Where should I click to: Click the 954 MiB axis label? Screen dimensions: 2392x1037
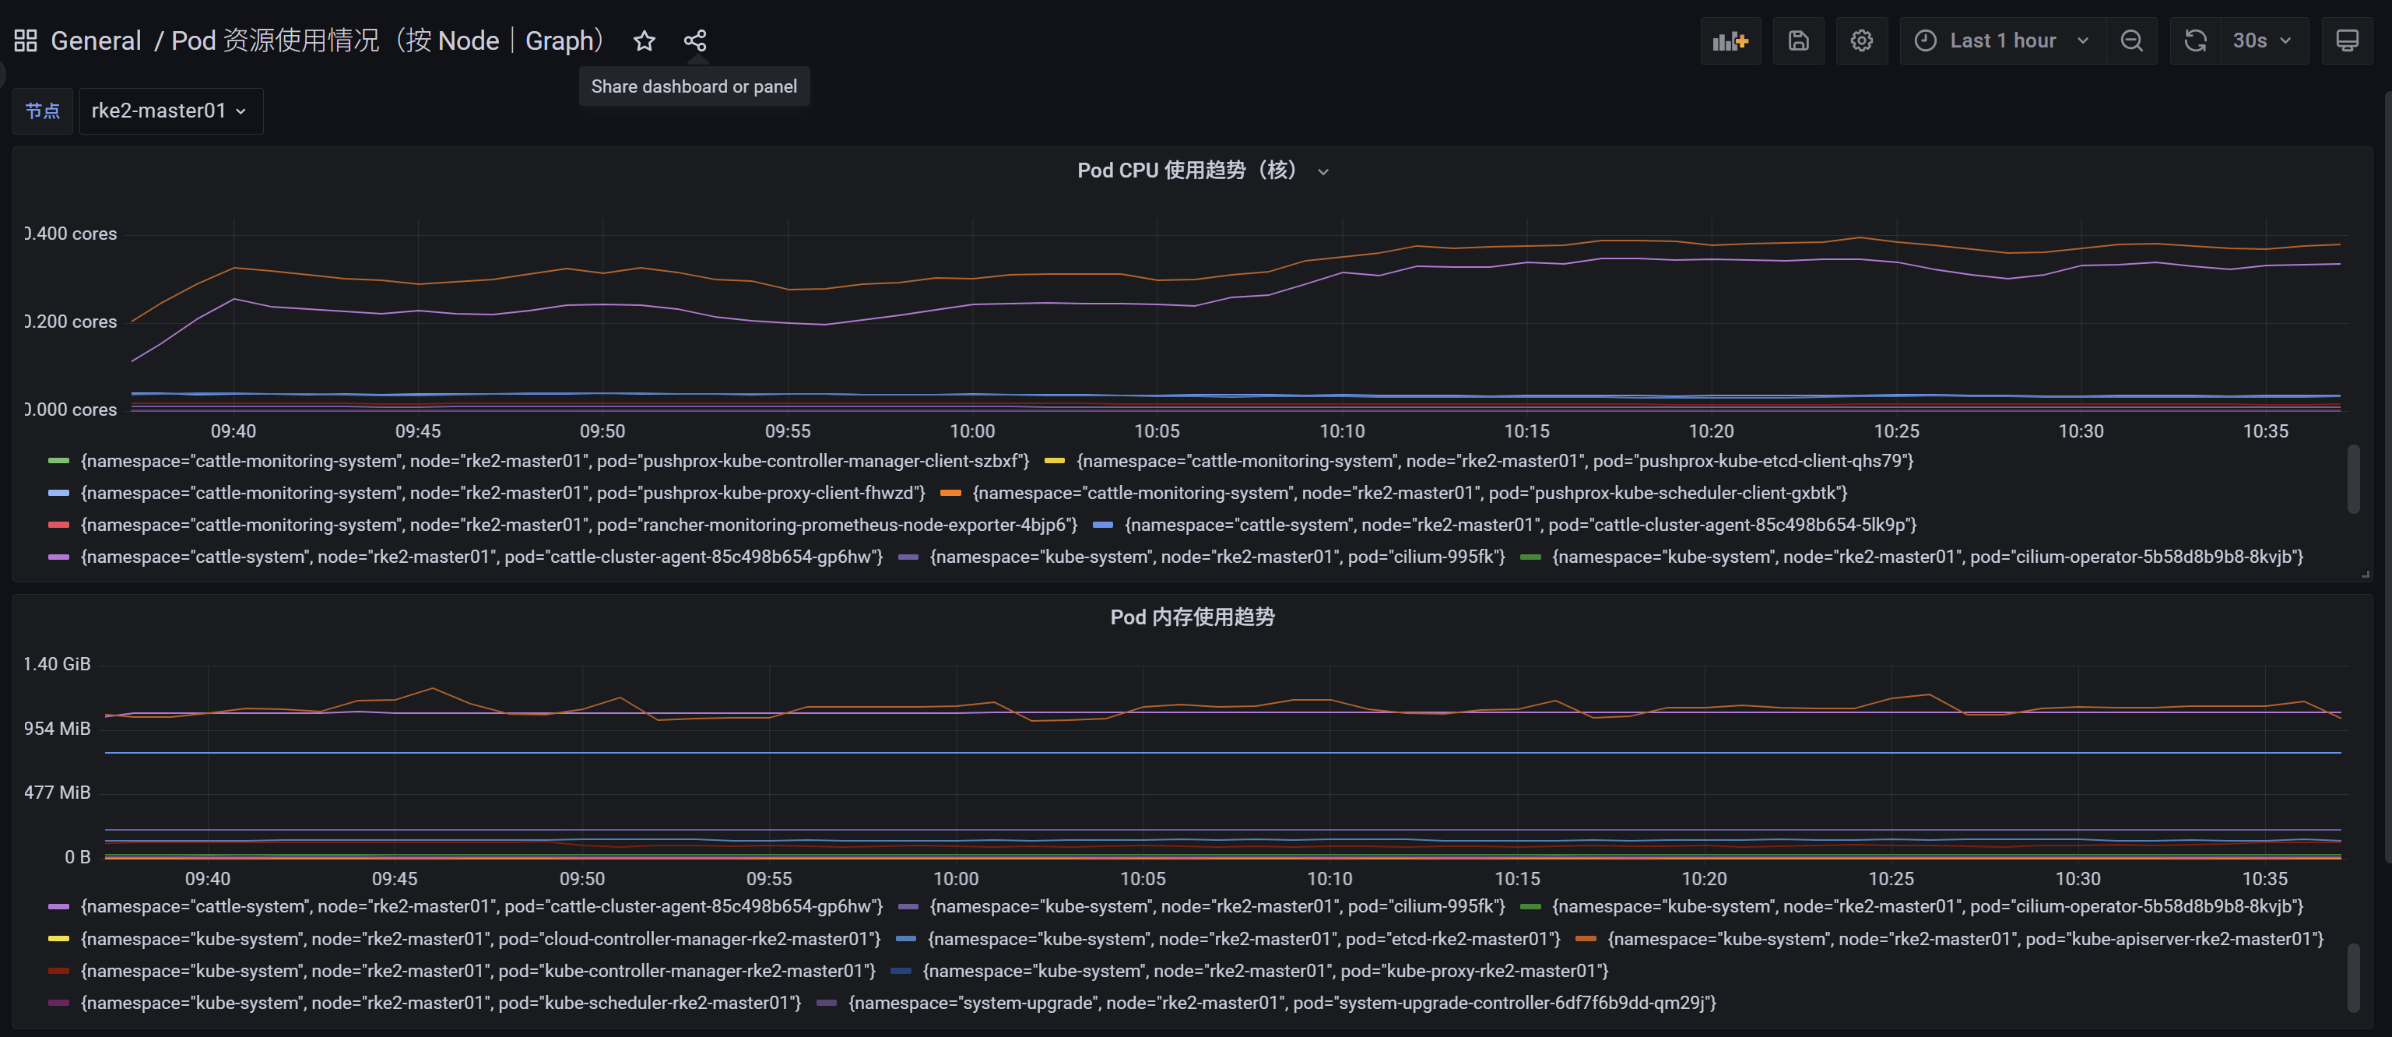click(58, 729)
